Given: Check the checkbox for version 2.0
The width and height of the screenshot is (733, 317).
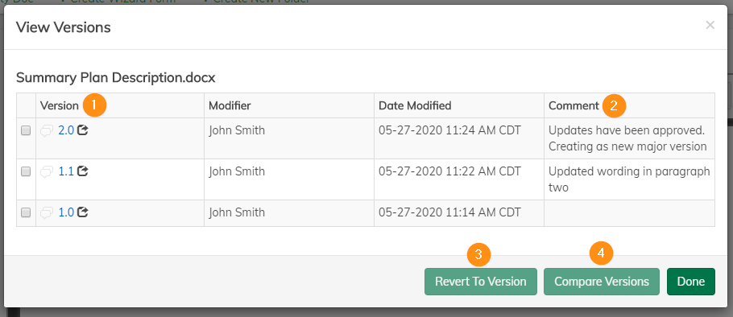Looking at the screenshot, I should [x=26, y=130].
